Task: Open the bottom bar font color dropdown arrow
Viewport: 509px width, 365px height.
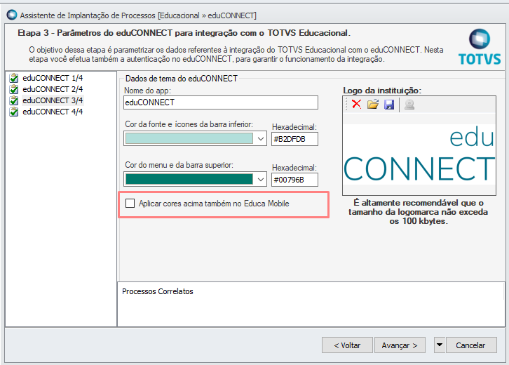Action: click(x=261, y=139)
